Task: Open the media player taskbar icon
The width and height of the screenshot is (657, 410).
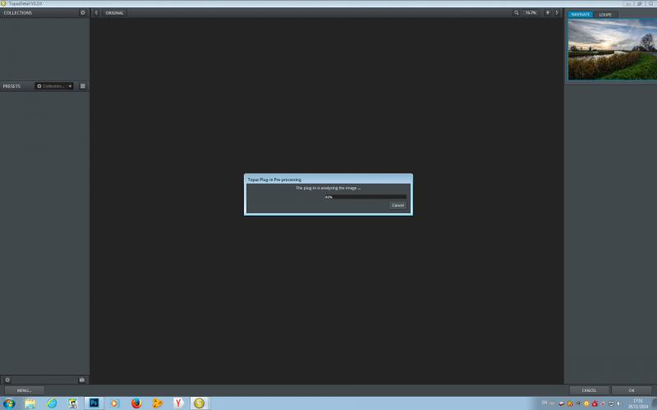Action: (x=115, y=403)
